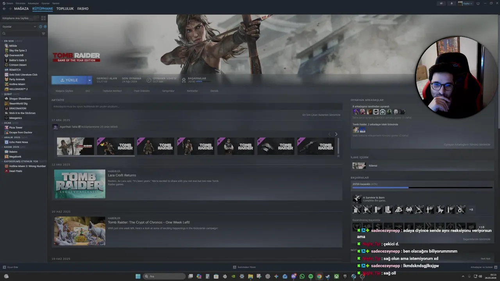Open Baldur's Gate 3 sidebar icon

coord(6,60)
